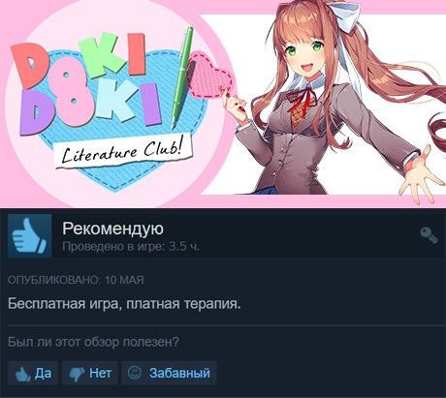This screenshot has height=398, width=446.
Task: Vote Да (yes) on review helpfulness
Action: pos(33,373)
